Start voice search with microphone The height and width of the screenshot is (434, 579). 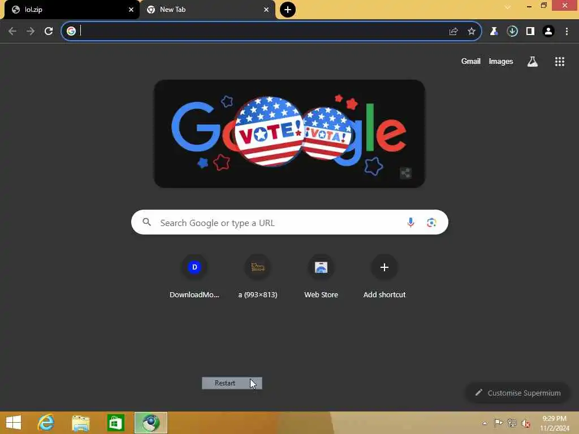pos(411,223)
